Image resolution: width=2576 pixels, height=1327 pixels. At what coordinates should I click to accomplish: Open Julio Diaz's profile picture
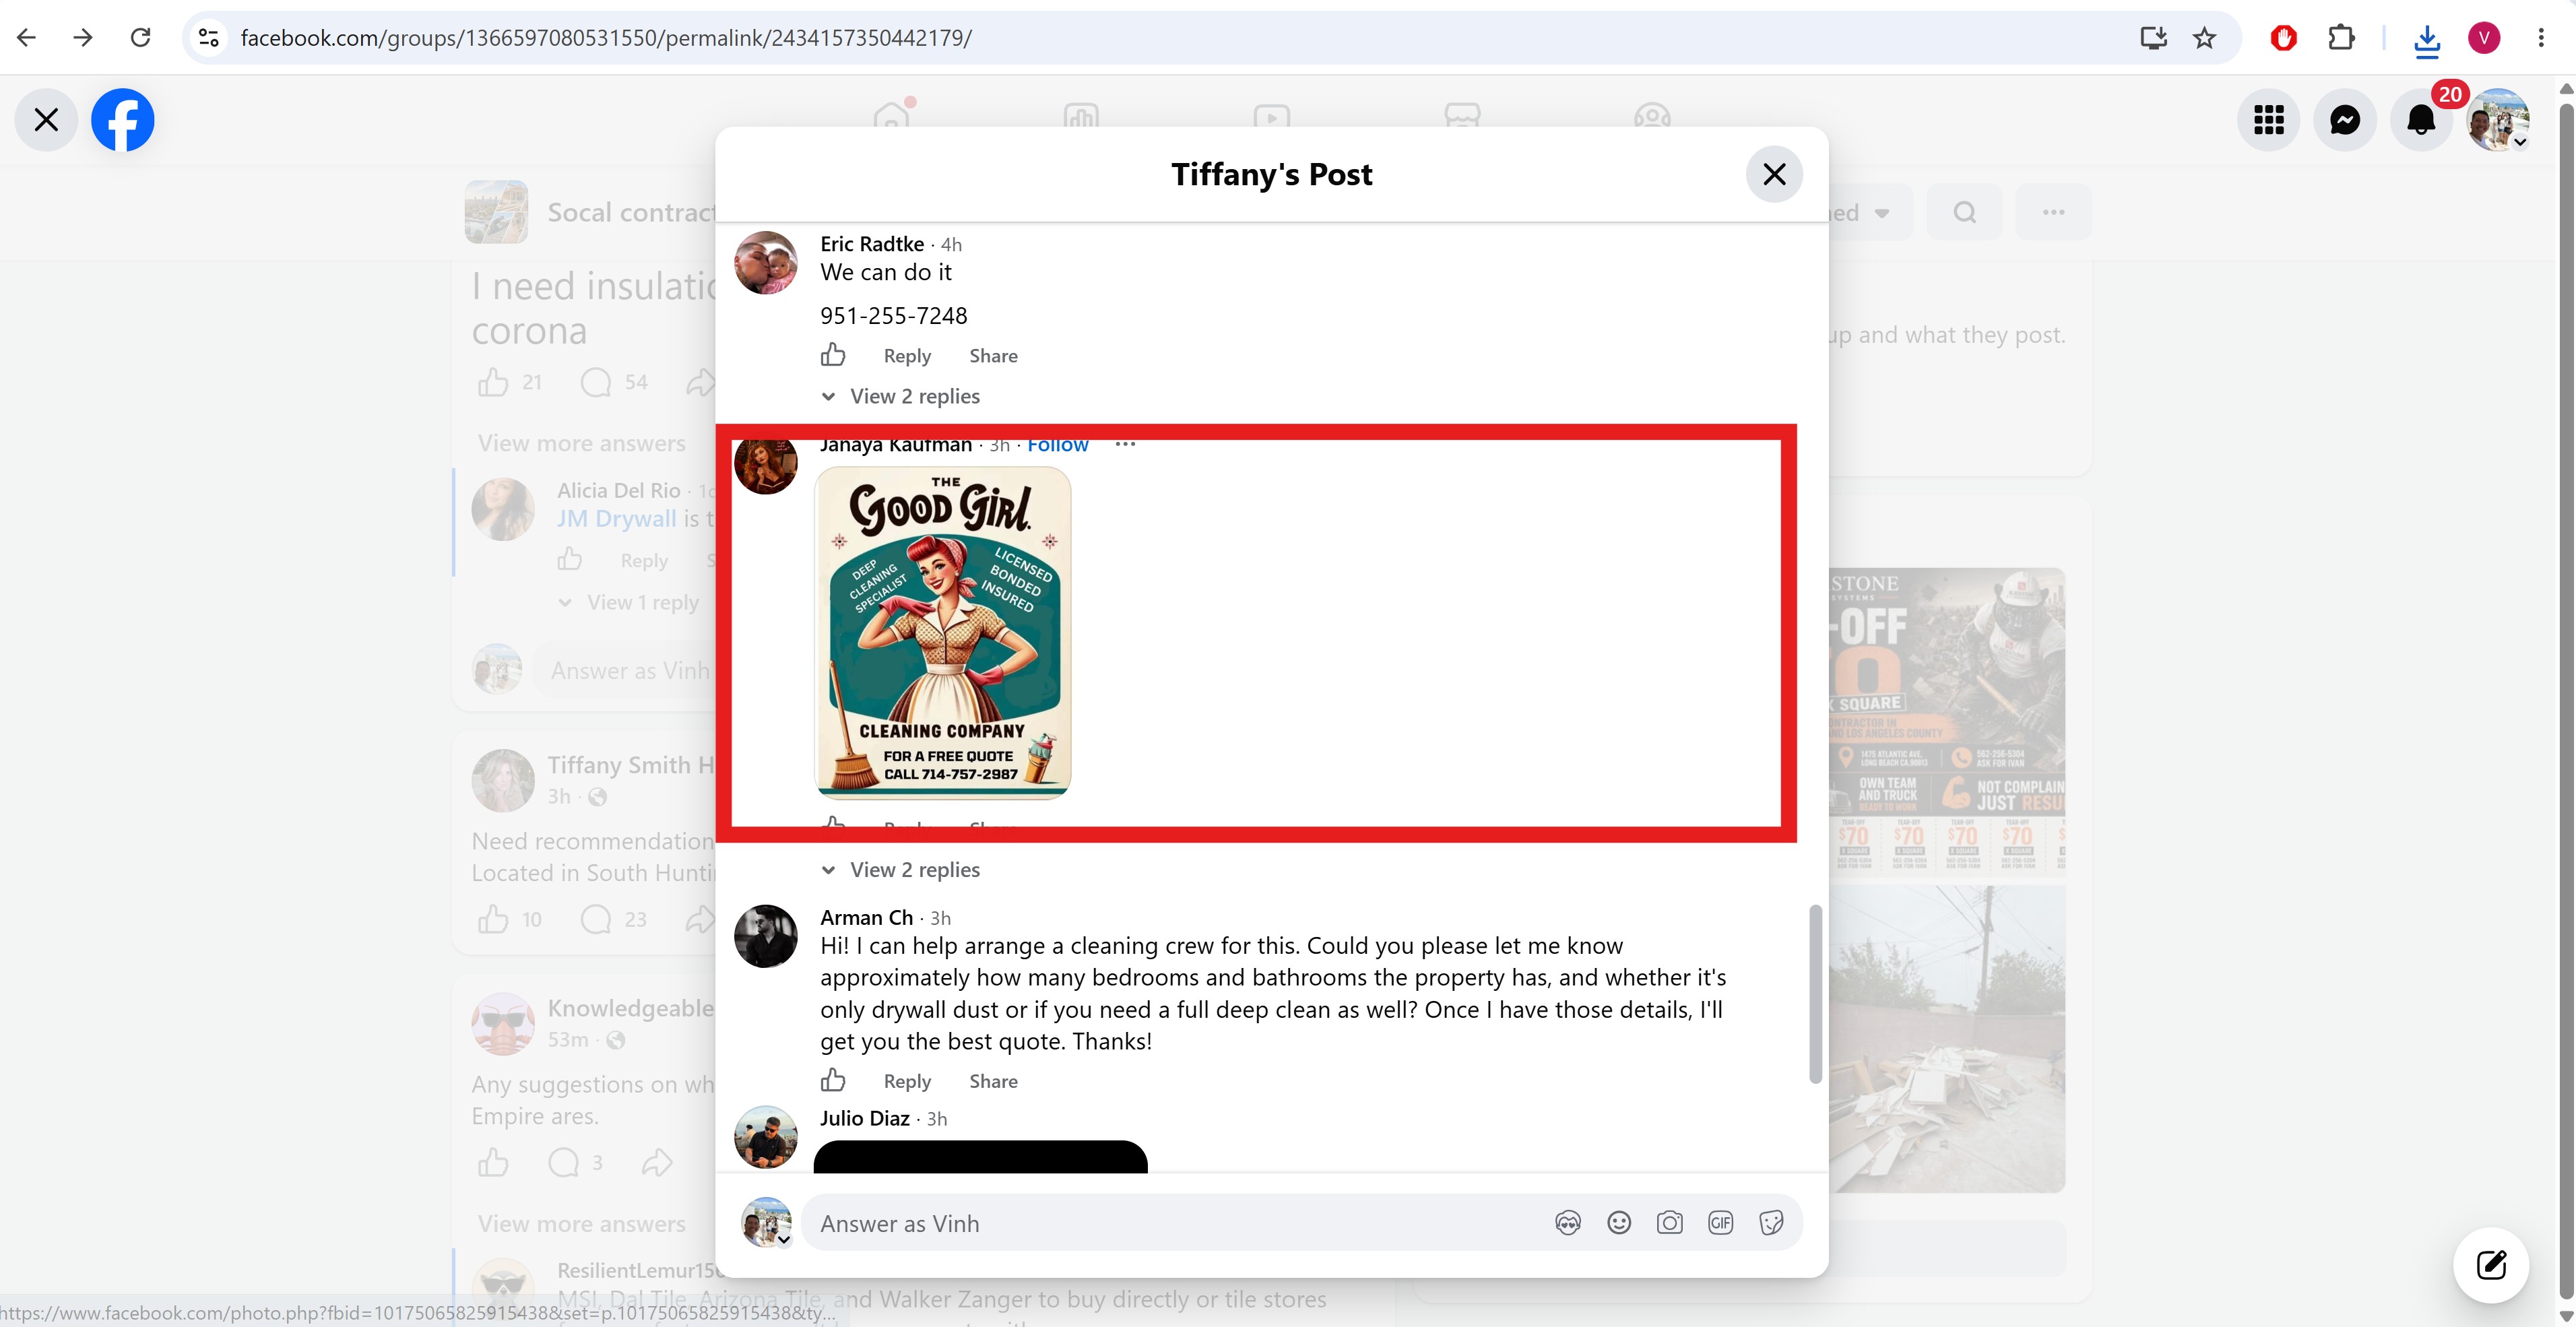coord(766,1137)
